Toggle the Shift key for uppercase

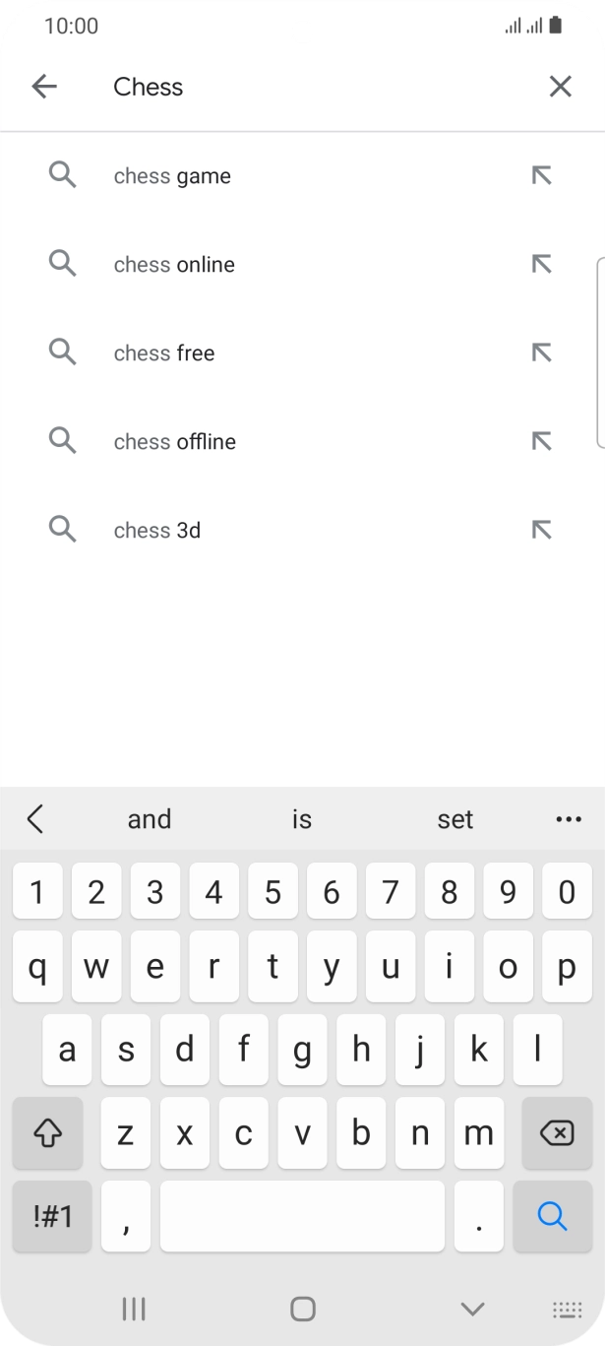click(47, 1133)
